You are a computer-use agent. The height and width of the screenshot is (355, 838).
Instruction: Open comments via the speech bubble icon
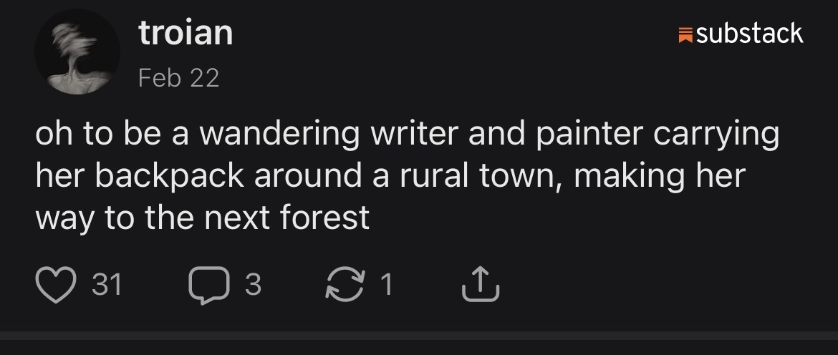click(207, 286)
